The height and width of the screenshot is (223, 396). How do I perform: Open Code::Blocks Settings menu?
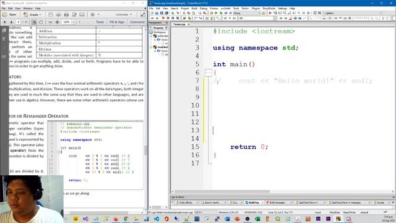pyautogui.click(x=282, y=8)
